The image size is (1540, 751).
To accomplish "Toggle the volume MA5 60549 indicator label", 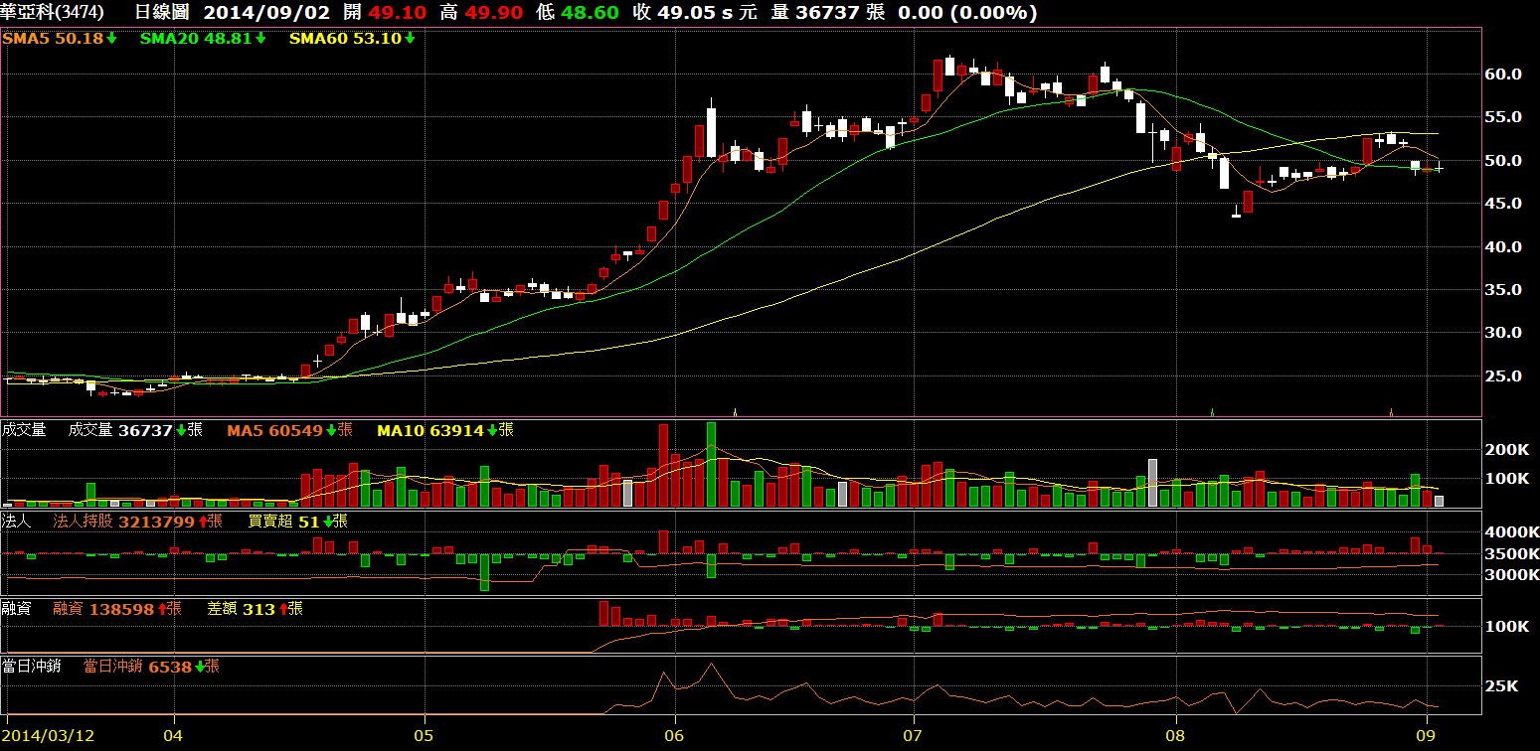I will pos(281,430).
